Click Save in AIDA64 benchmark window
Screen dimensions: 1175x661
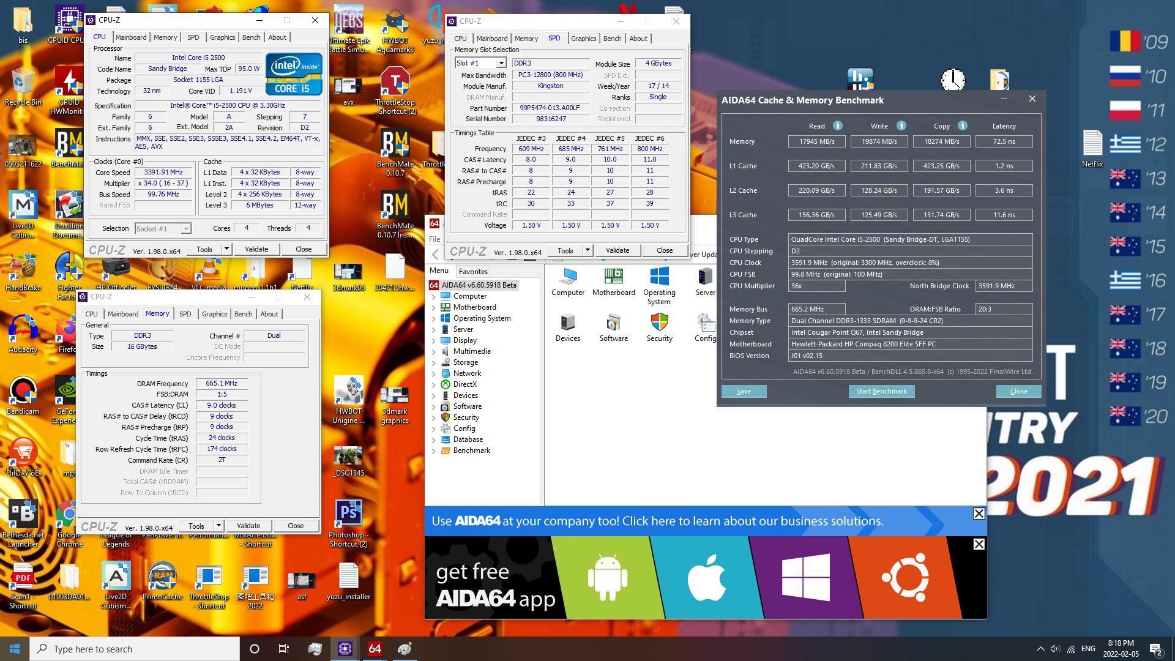coord(744,391)
